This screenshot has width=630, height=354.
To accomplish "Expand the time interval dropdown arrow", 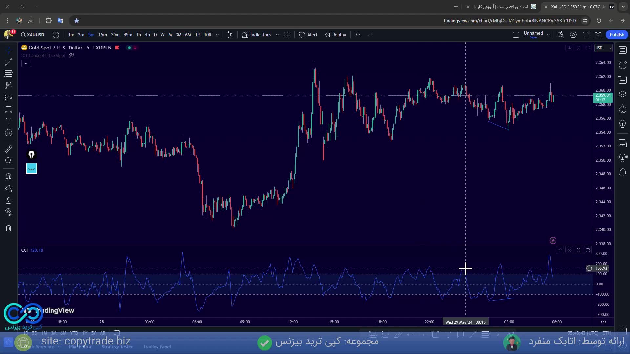I will [x=217, y=35].
